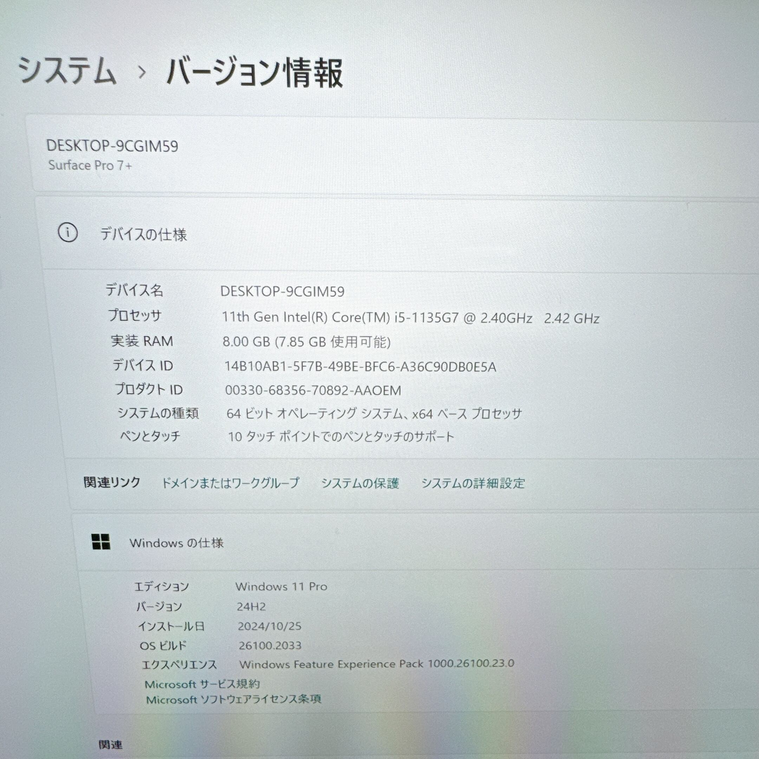This screenshot has height=759, width=759.
Task: Go back to システム via breadcrumb
Action: [x=67, y=71]
